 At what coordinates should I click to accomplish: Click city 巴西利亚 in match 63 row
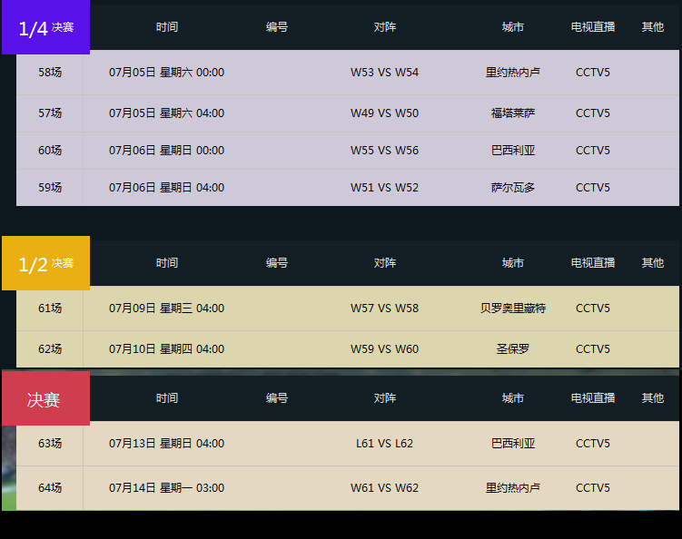(x=513, y=444)
